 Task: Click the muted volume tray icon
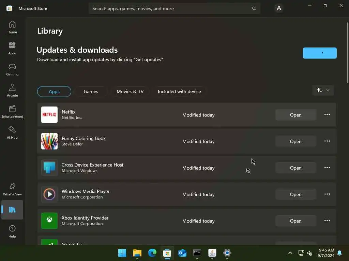[x=309, y=253]
